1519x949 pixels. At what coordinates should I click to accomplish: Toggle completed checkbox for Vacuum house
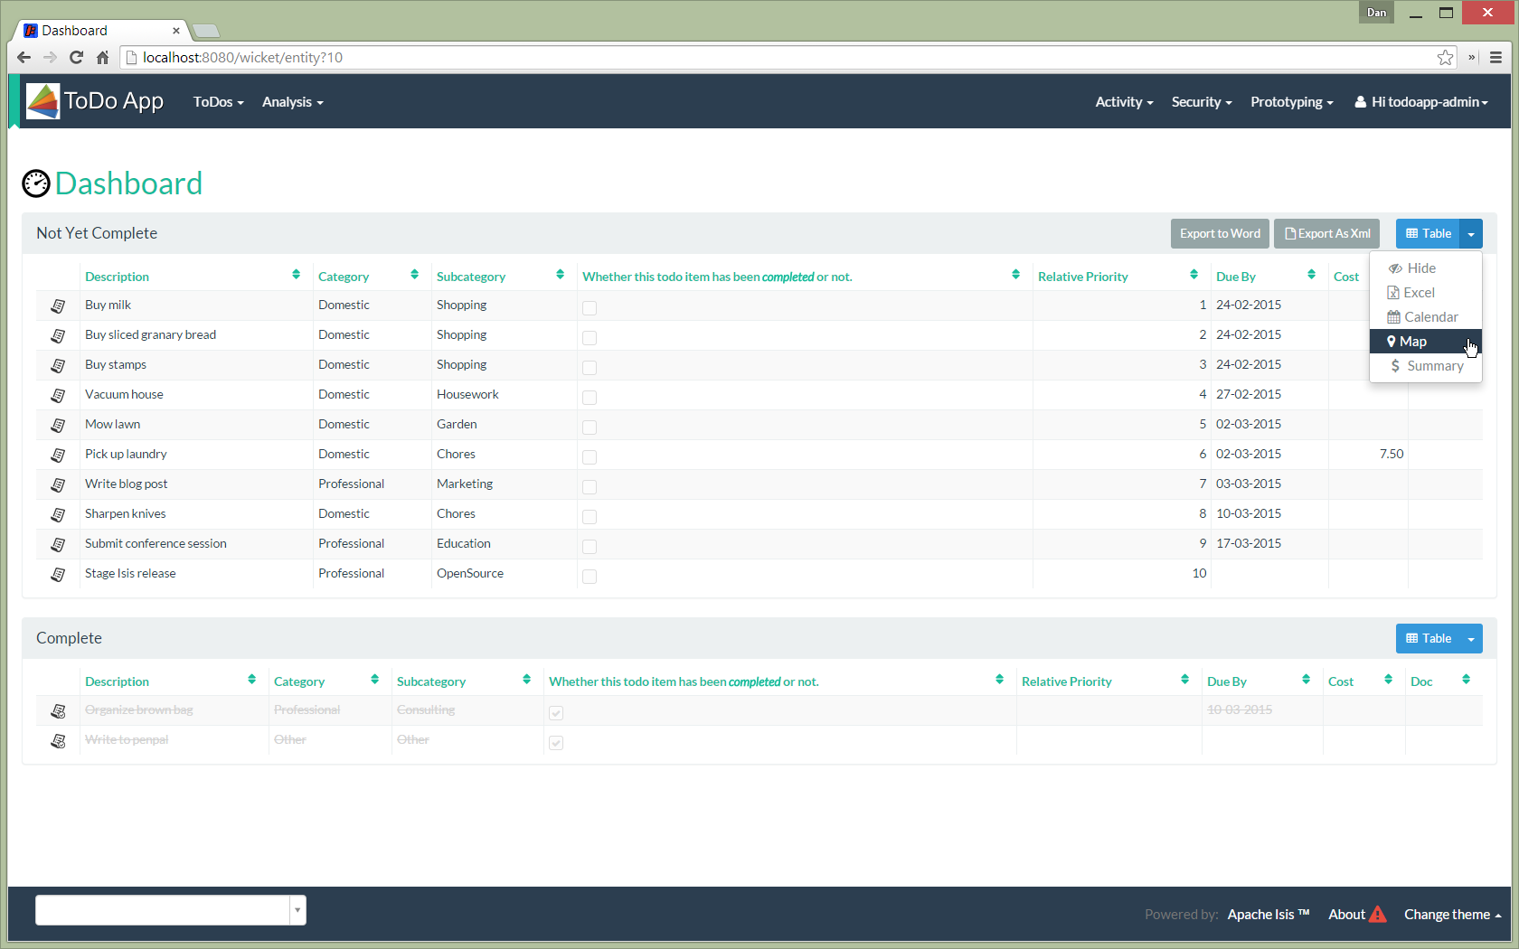[590, 398]
